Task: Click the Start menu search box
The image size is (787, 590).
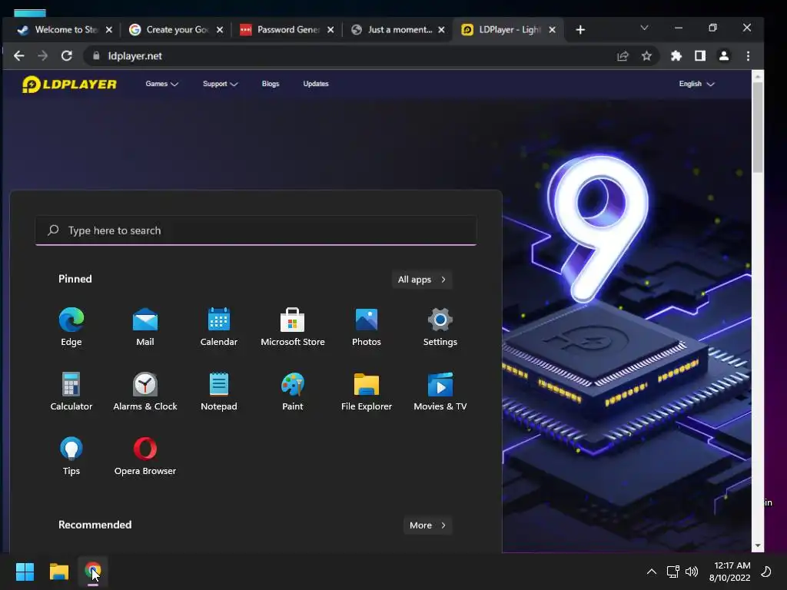Action: [255, 230]
